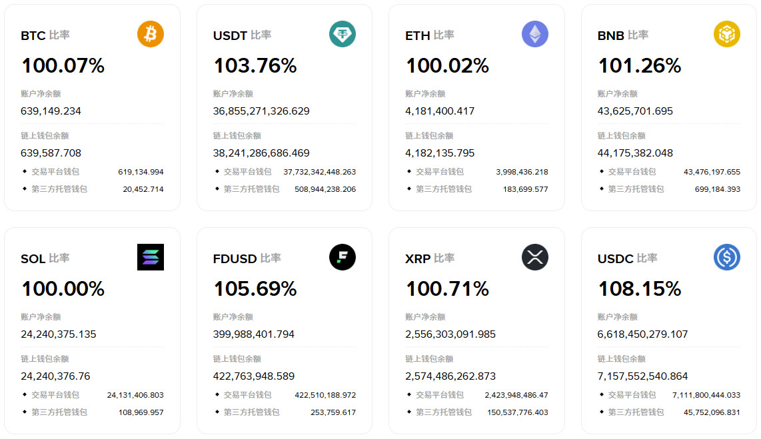Click BTC 账户净余额 amount 639,149.234
Image resolution: width=761 pixels, height=439 pixels.
(x=51, y=111)
